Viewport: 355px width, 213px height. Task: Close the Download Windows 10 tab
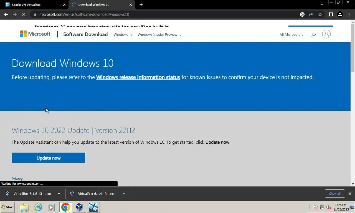(130, 5)
